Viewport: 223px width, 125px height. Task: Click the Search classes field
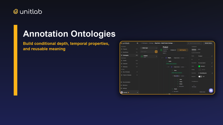194,43
